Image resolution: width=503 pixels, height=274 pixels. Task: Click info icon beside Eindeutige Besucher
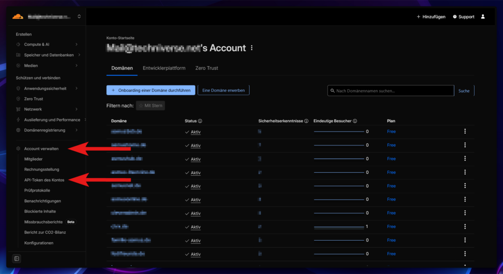coord(355,121)
